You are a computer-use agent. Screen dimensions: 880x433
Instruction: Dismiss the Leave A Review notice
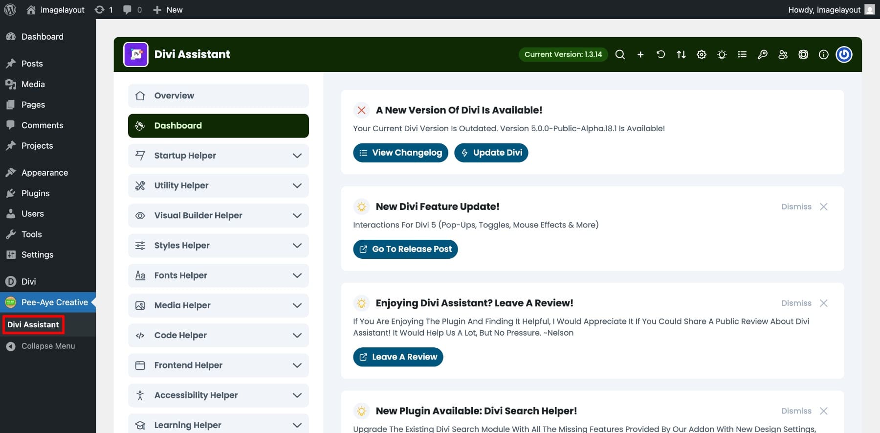point(804,303)
